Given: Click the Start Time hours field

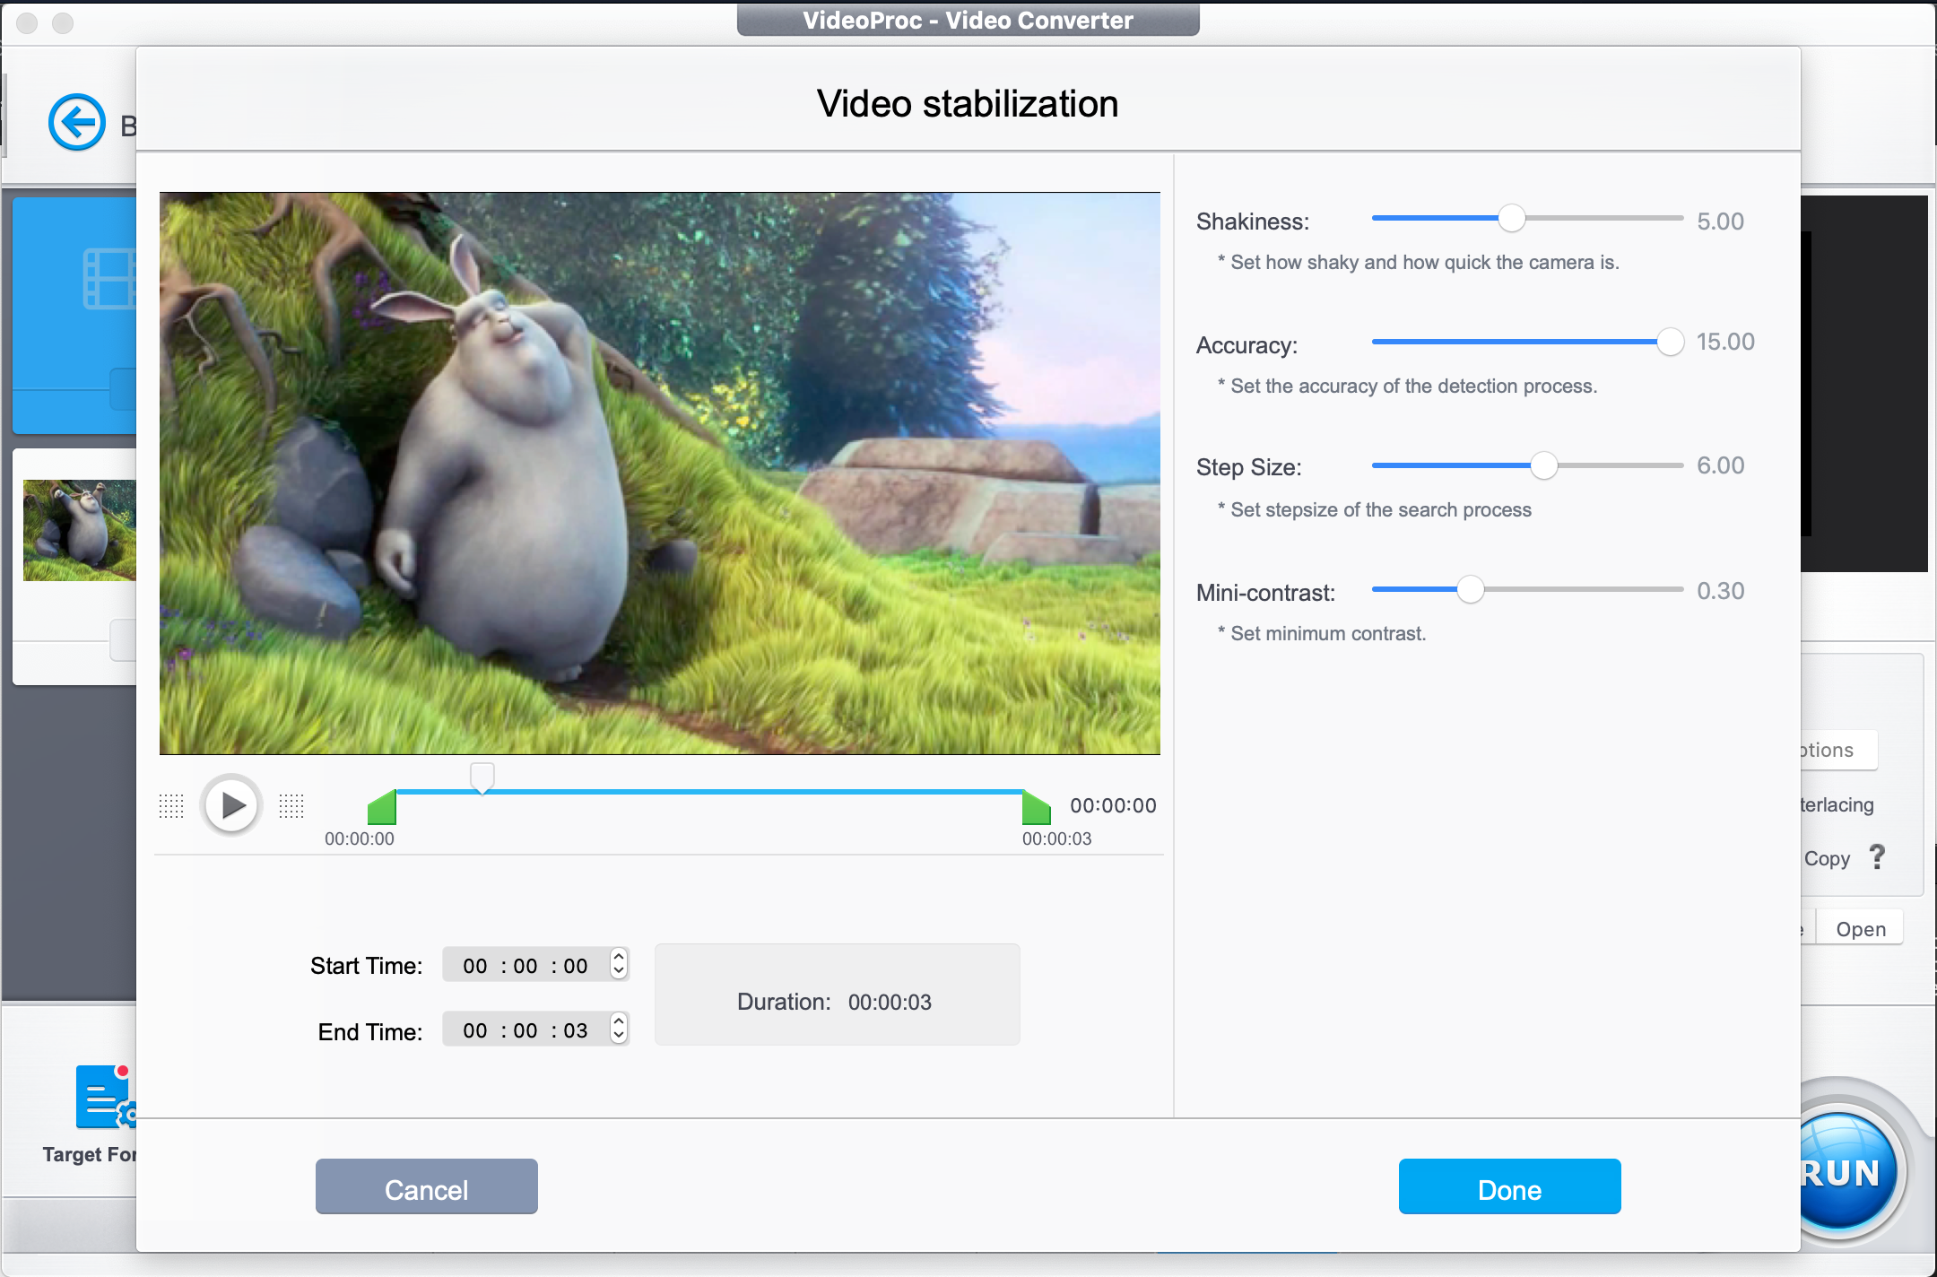Looking at the screenshot, I should click(x=475, y=966).
